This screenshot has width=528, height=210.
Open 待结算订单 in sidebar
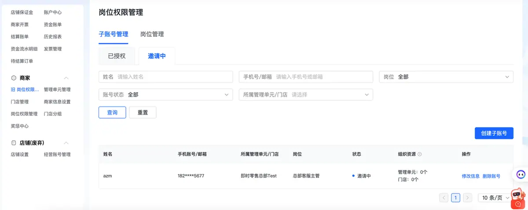click(x=22, y=61)
